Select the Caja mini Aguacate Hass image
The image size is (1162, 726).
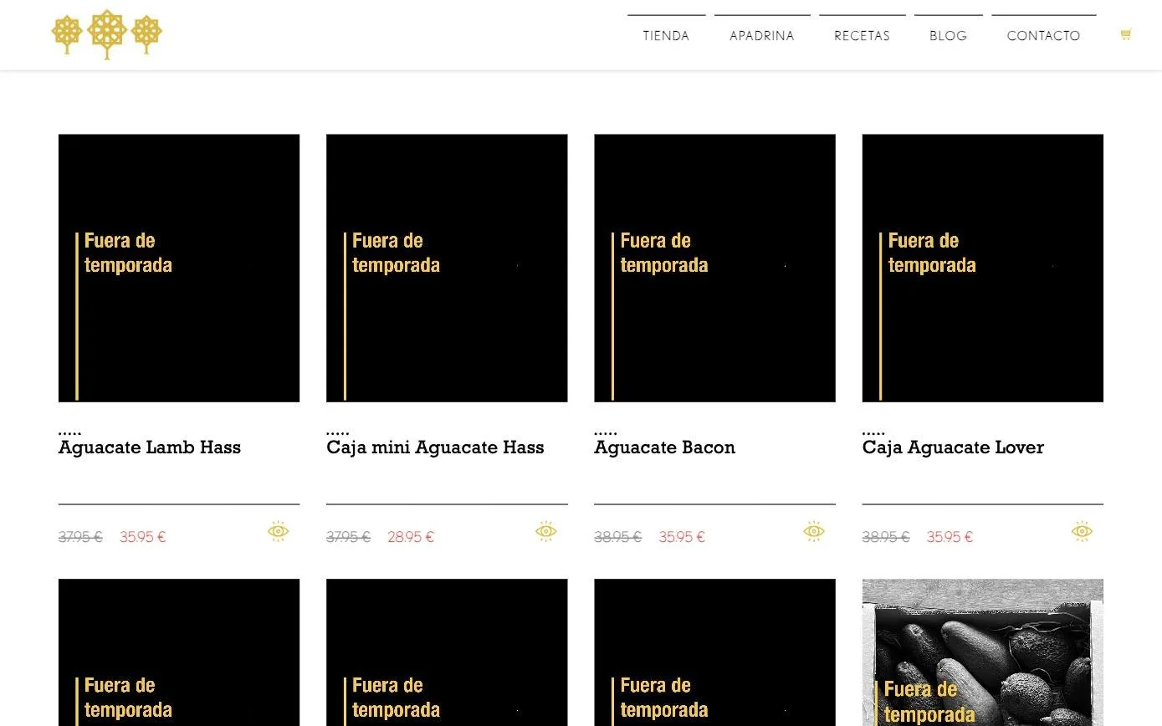click(447, 268)
